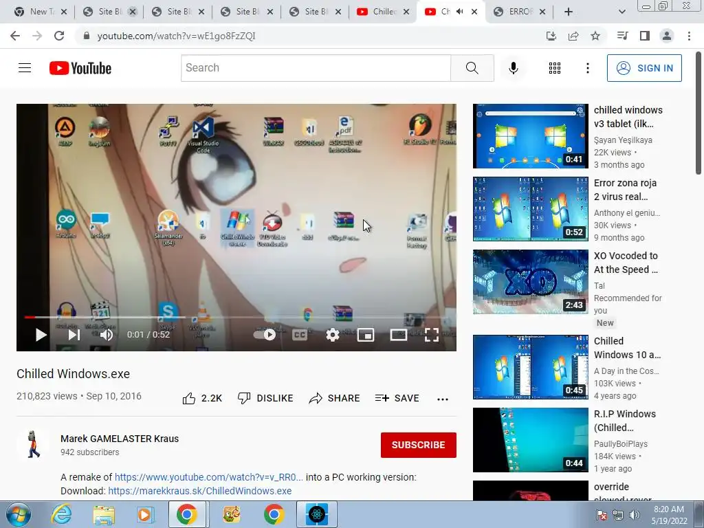The width and height of the screenshot is (704, 528).
Task: Enable miniplayer mode
Action: tap(366, 335)
